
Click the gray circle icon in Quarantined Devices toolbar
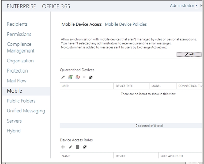(x=84, y=77)
